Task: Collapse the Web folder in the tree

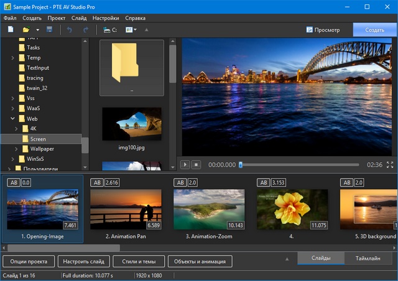Action: (13, 118)
